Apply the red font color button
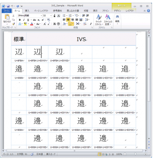The image size is (154, 159). [31, 24]
